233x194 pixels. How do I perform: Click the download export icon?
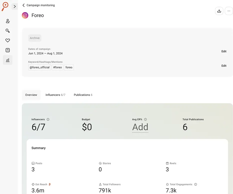(219, 11)
